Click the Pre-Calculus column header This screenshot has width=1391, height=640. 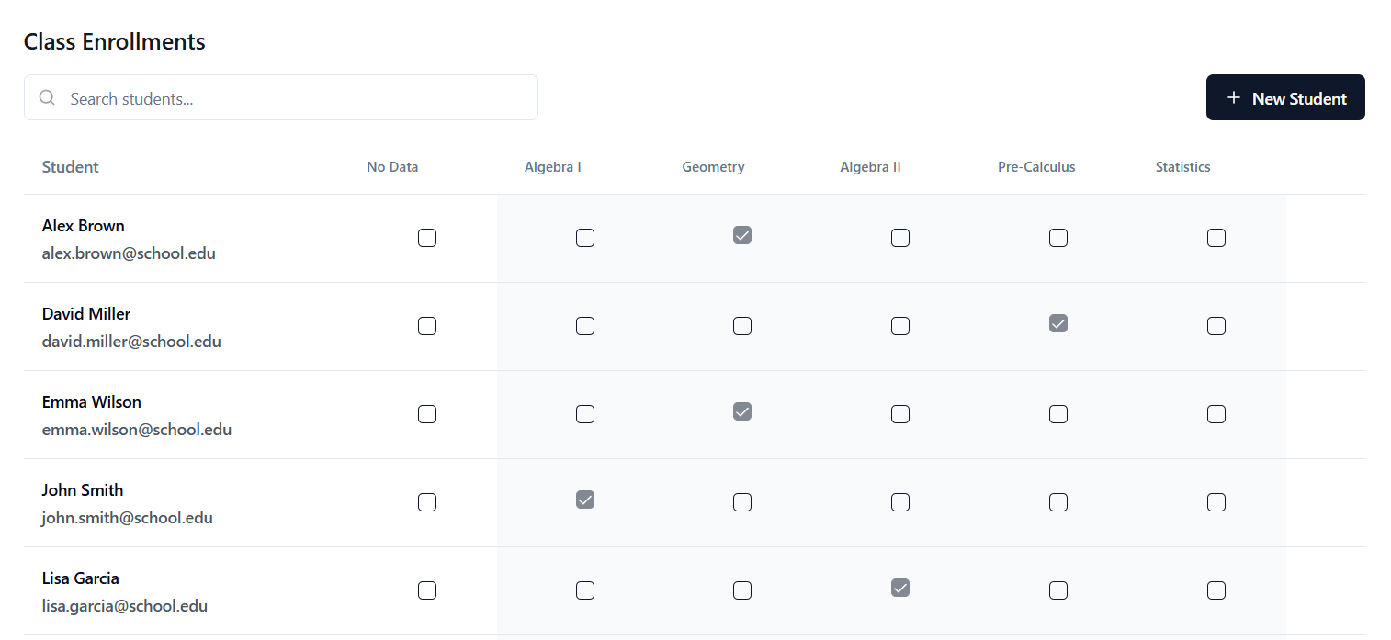click(x=1036, y=167)
